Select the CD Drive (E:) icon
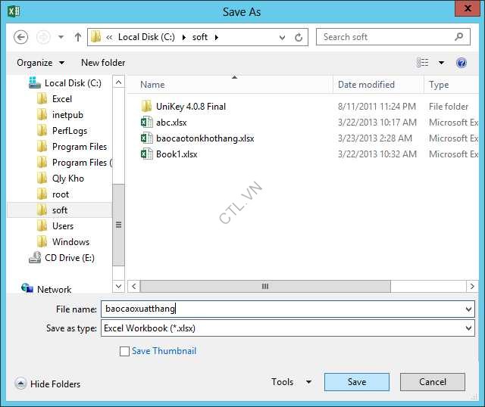This screenshot has width=485, height=407. pos(35,258)
